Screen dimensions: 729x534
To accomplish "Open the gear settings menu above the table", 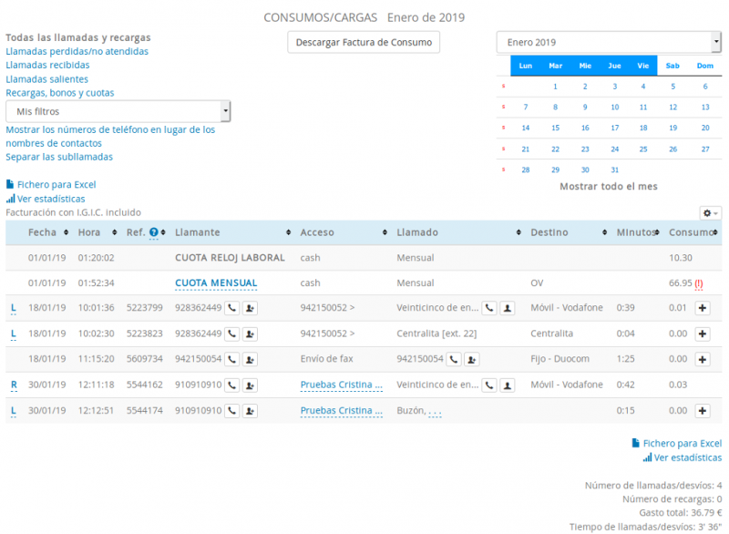I will coord(710,212).
